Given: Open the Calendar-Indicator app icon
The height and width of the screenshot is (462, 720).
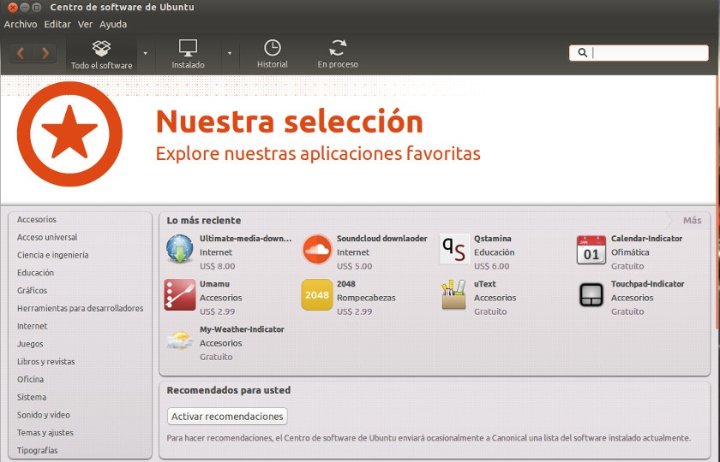Looking at the screenshot, I should click(x=591, y=249).
